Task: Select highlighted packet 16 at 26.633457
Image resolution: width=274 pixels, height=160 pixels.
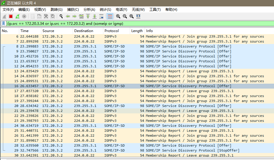Action: 137,86
